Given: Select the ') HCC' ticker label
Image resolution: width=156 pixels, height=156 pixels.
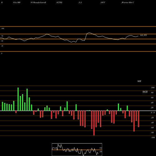Looking at the screenshot, I should click(x=103, y=2).
